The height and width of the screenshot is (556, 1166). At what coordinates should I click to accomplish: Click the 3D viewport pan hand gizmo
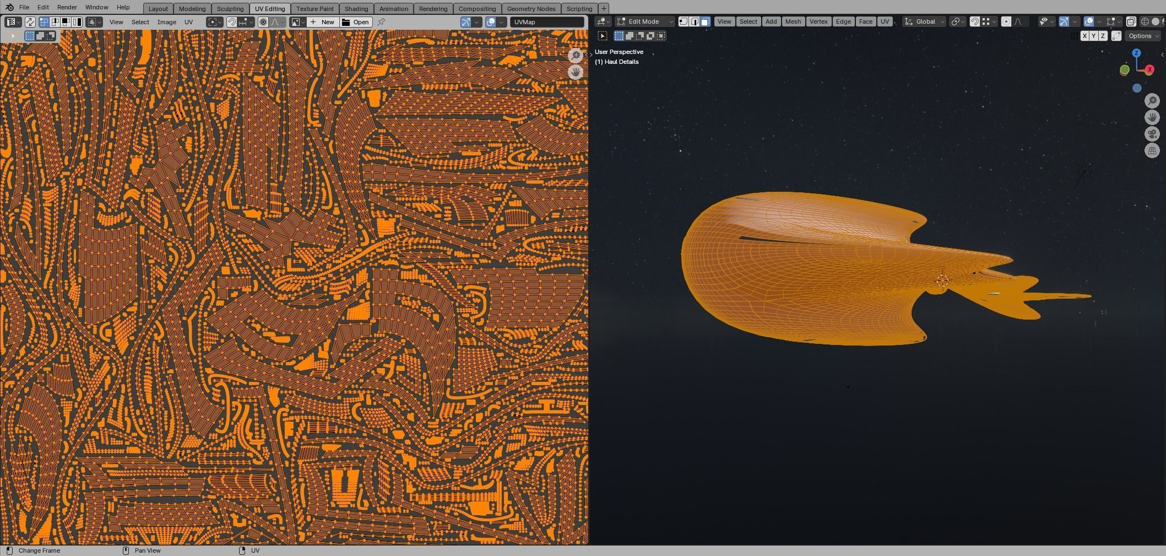point(1152,117)
